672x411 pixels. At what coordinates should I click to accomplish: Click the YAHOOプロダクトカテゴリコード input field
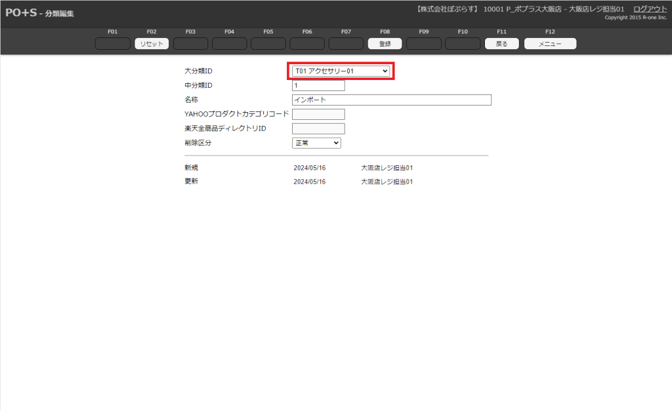pyautogui.click(x=318, y=114)
